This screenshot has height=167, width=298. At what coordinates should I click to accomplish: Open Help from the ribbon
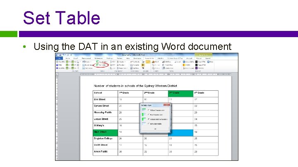click(210, 62)
